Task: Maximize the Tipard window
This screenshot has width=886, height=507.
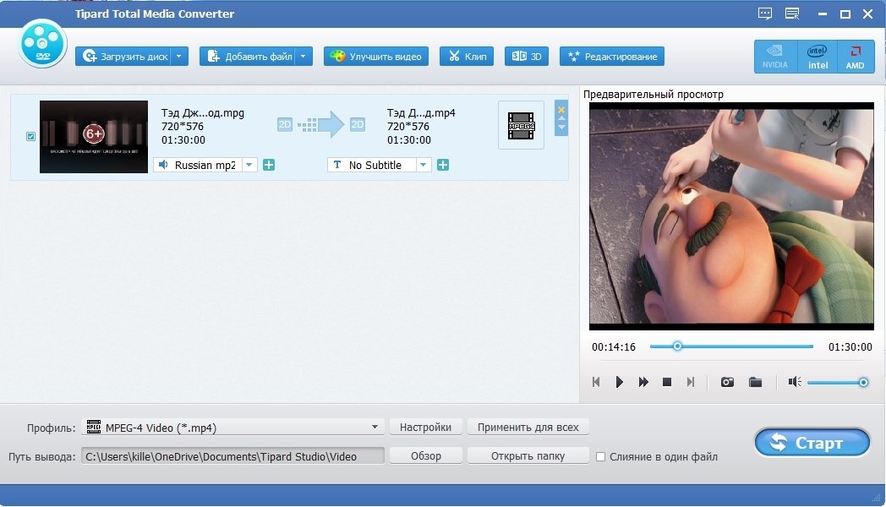Action: [845, 14]
